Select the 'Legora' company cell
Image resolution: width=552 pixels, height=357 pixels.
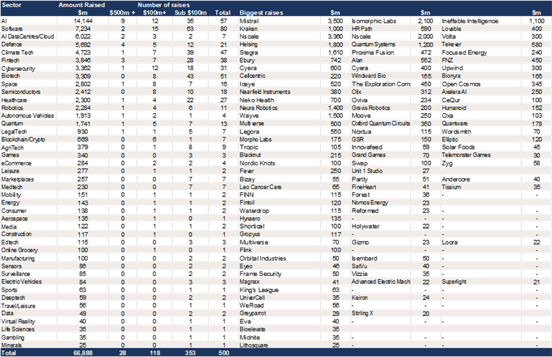(x=249, y=132)
